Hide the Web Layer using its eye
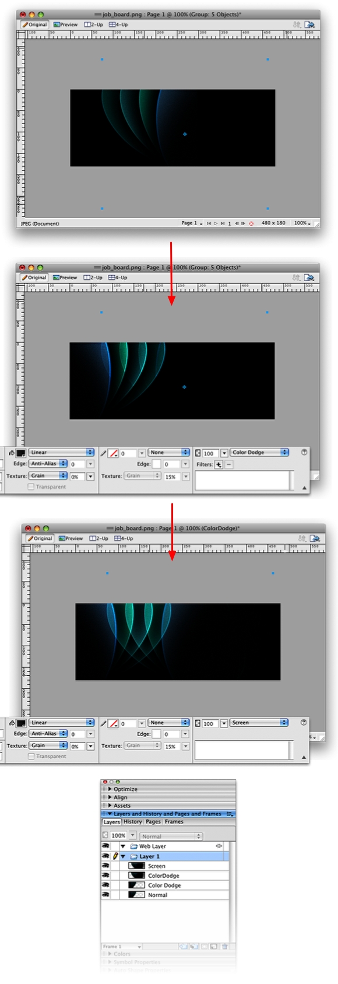The height and width of the screenshot is (984, 338). [x=105, y=846]
